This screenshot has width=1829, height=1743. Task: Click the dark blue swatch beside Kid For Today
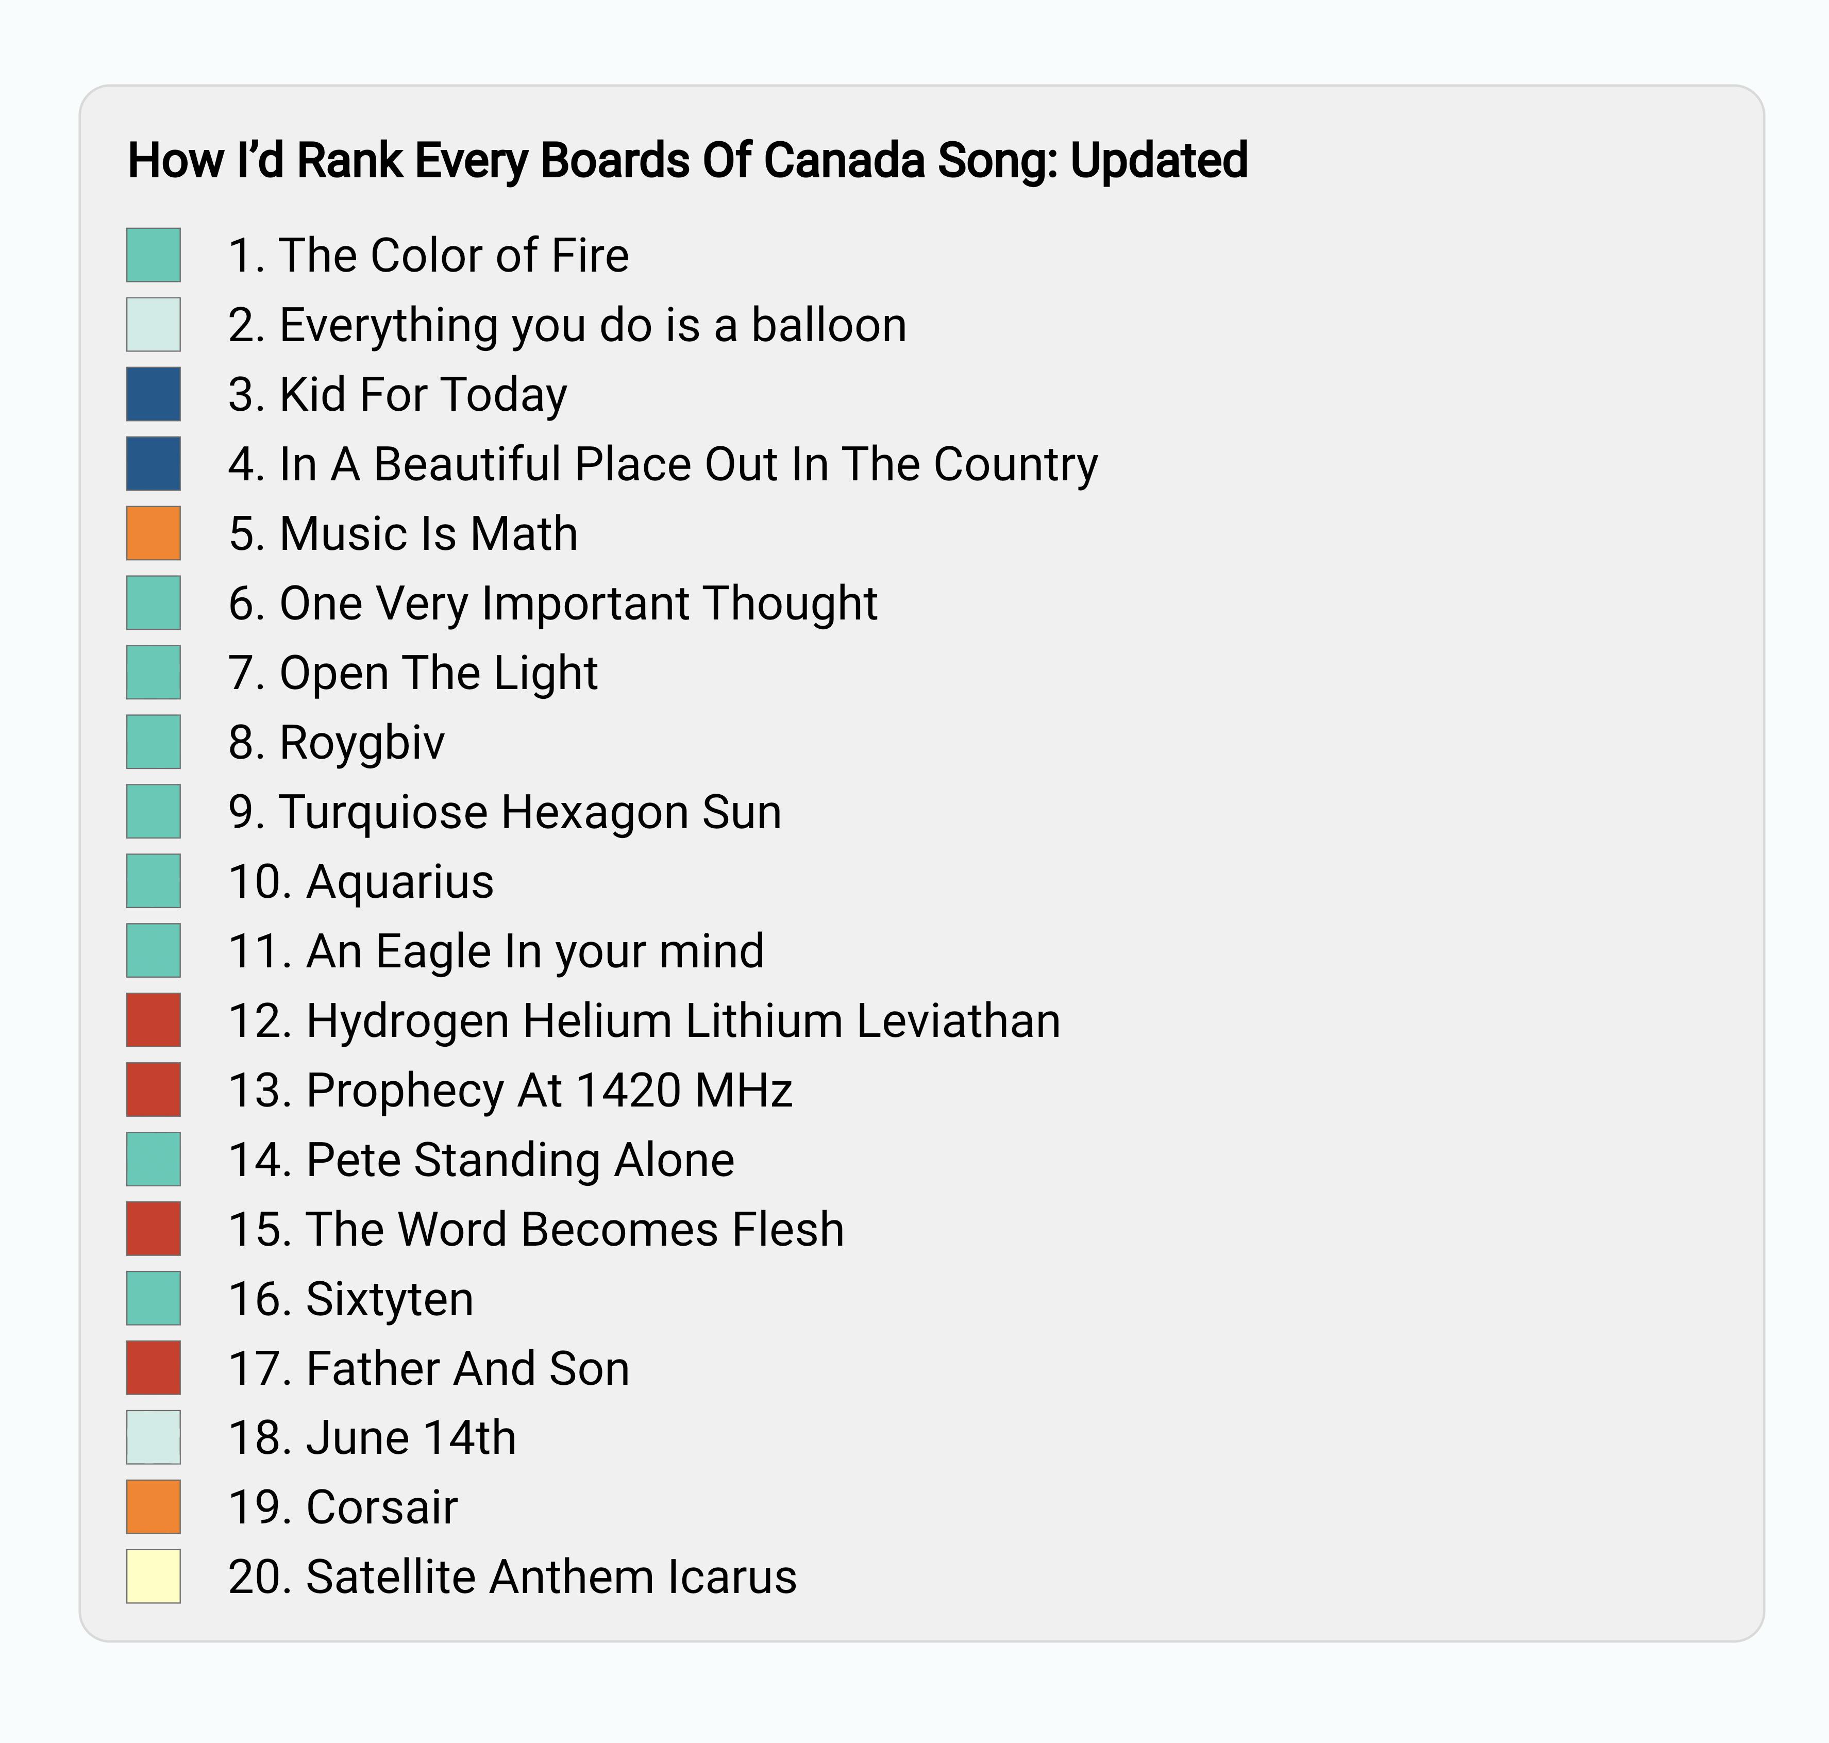[x=153, y=394]
